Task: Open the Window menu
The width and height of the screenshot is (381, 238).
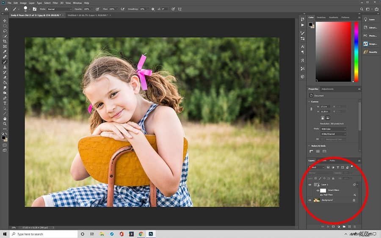Action: tap(77, 3)
